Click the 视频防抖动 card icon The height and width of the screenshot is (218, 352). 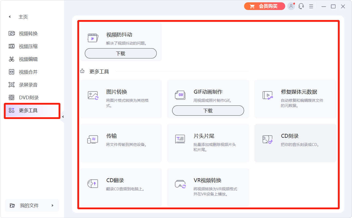click(93, 38)
